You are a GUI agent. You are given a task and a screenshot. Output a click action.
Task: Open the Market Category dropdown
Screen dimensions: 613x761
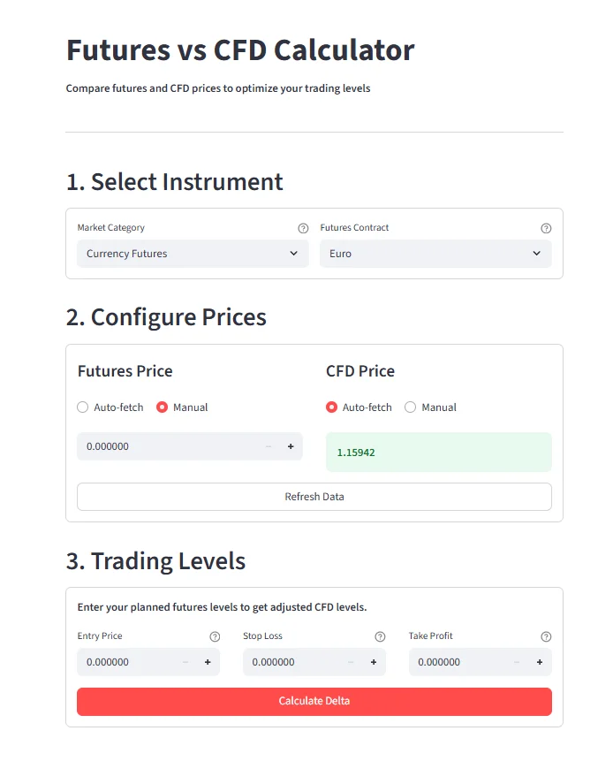(x=193, y=254)
